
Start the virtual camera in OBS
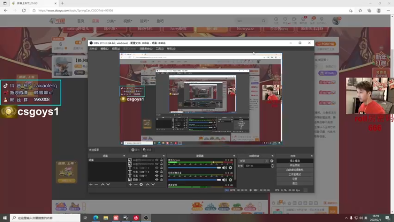click(295, 170)
